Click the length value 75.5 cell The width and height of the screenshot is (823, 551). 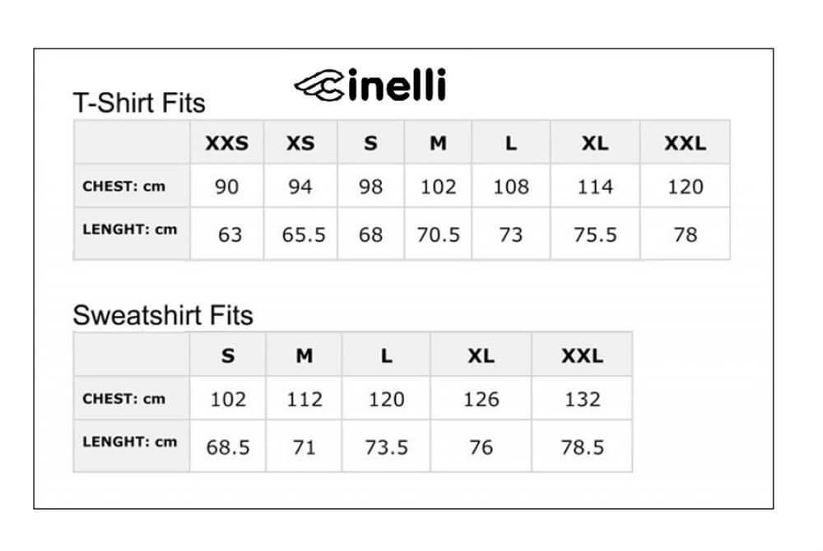coord(595,234)
